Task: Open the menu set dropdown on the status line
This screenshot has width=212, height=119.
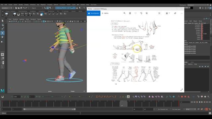Action: 7,8
